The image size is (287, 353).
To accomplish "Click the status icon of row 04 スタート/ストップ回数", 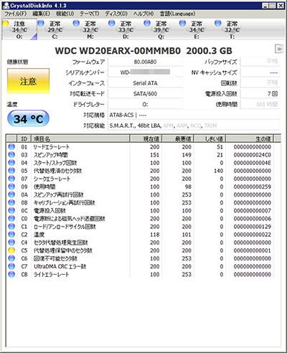I will click(11, 163).
